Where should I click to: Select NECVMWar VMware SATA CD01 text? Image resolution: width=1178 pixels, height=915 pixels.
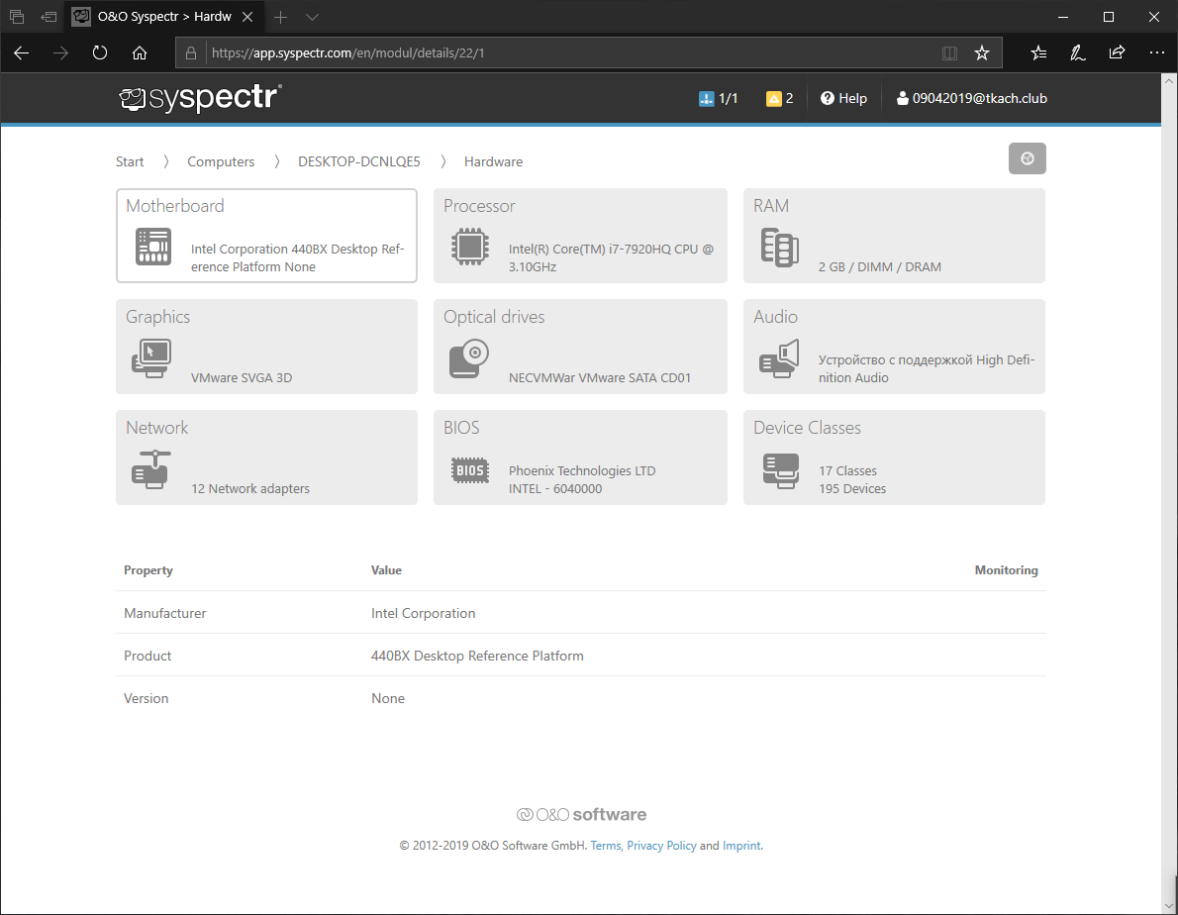point(600,378)
